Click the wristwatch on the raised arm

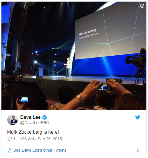[80, 99]
